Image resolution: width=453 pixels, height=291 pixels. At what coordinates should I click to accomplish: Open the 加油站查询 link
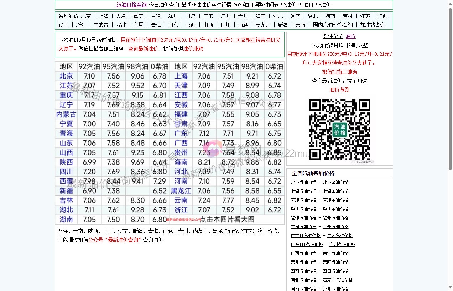(x=372, y=25)
